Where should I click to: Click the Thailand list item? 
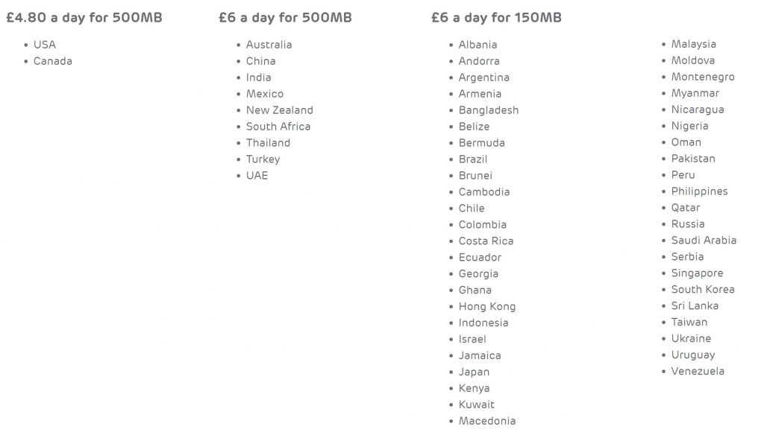click(268, 143)
